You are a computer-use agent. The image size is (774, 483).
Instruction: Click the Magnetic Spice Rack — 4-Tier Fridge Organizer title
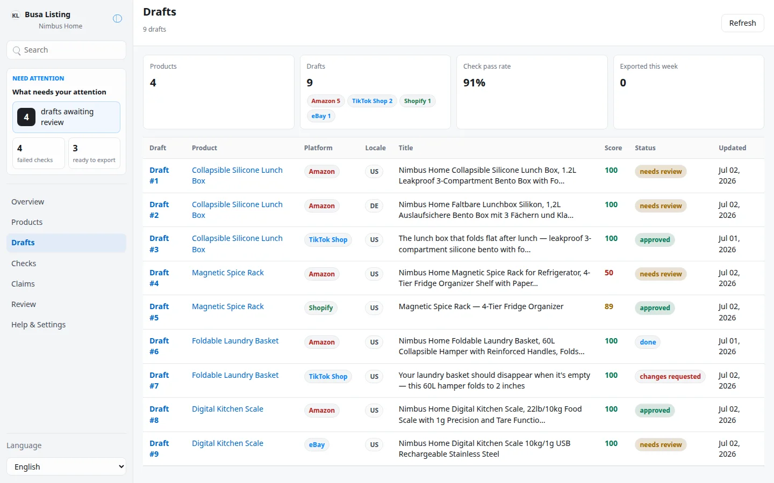pos(481,306)
